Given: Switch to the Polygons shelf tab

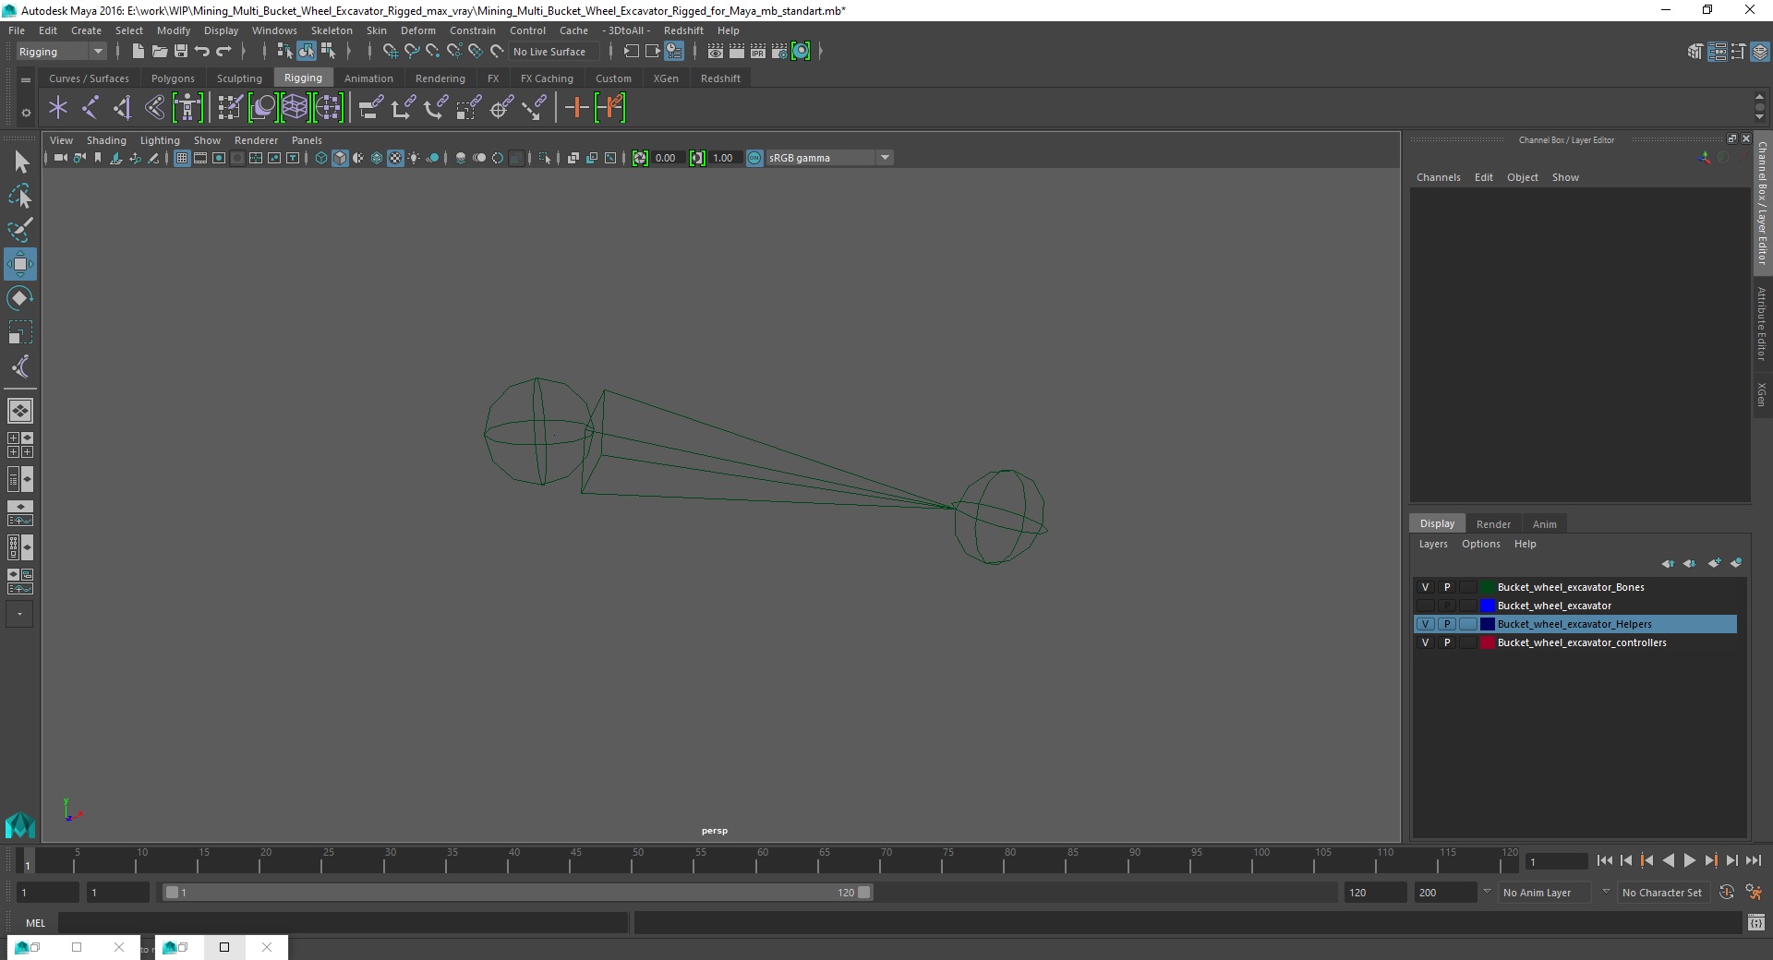Looking at the screenshot, I should pos(173,78).
